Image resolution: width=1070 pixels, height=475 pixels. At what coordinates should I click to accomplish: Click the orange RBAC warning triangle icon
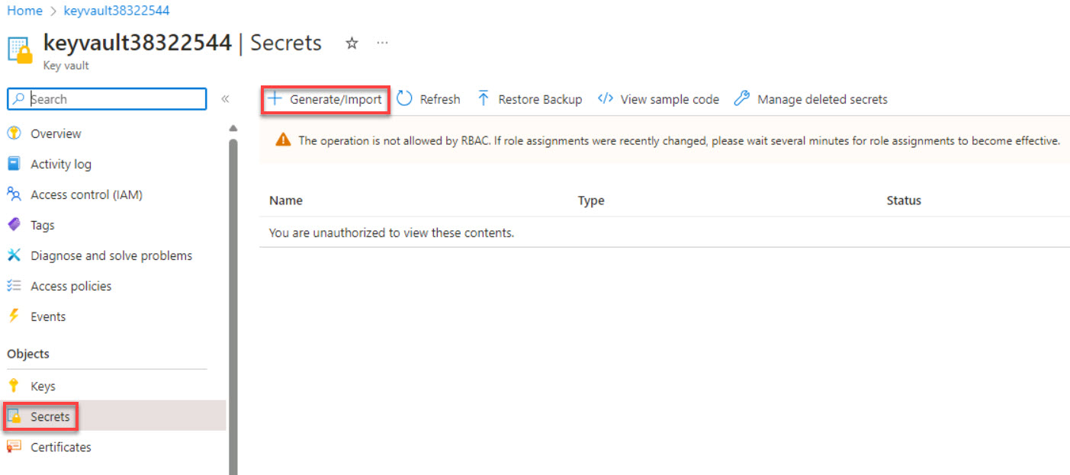283,140
